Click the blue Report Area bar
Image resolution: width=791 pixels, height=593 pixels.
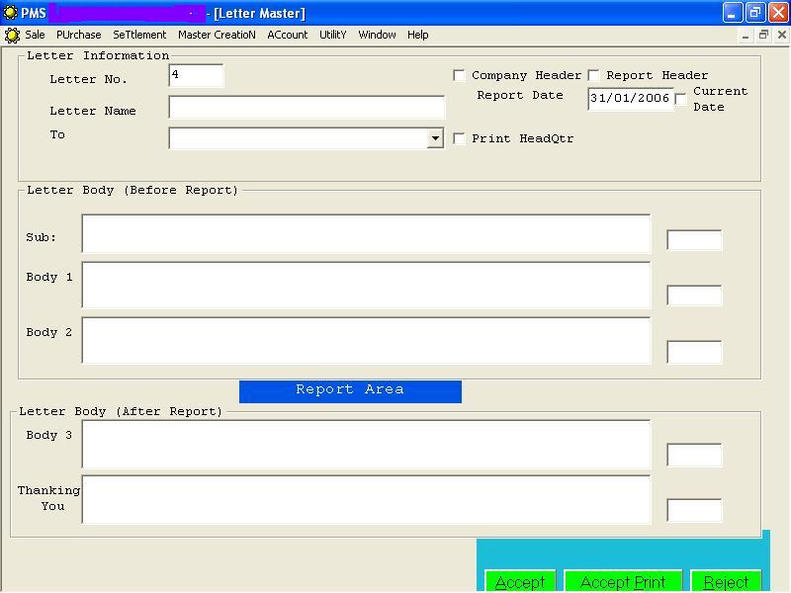[x=350, y=390]
